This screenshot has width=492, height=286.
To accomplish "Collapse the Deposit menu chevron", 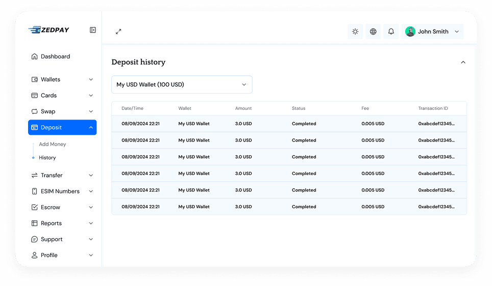I will 91,127.
